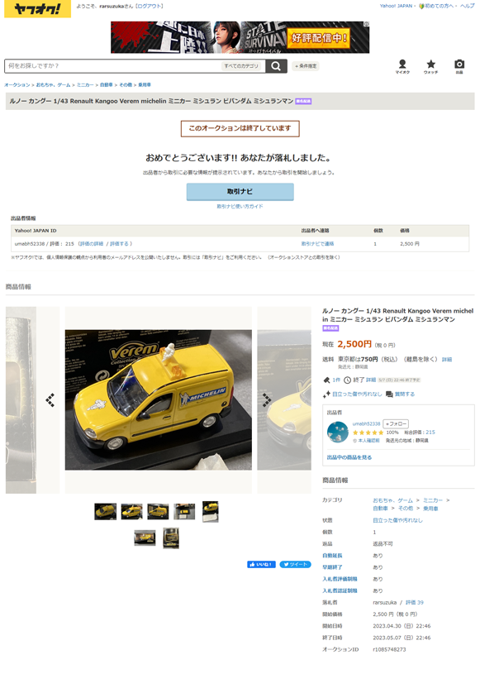Select the last box thumbnail image
Viewport: 480px width, 674px height.
[171, 538]
